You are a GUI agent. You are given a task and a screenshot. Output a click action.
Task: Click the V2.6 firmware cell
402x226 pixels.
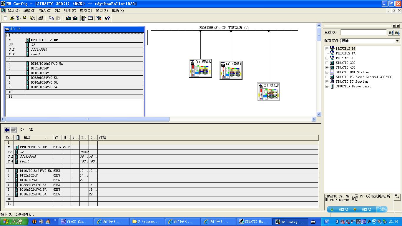(x=66, y=147)
